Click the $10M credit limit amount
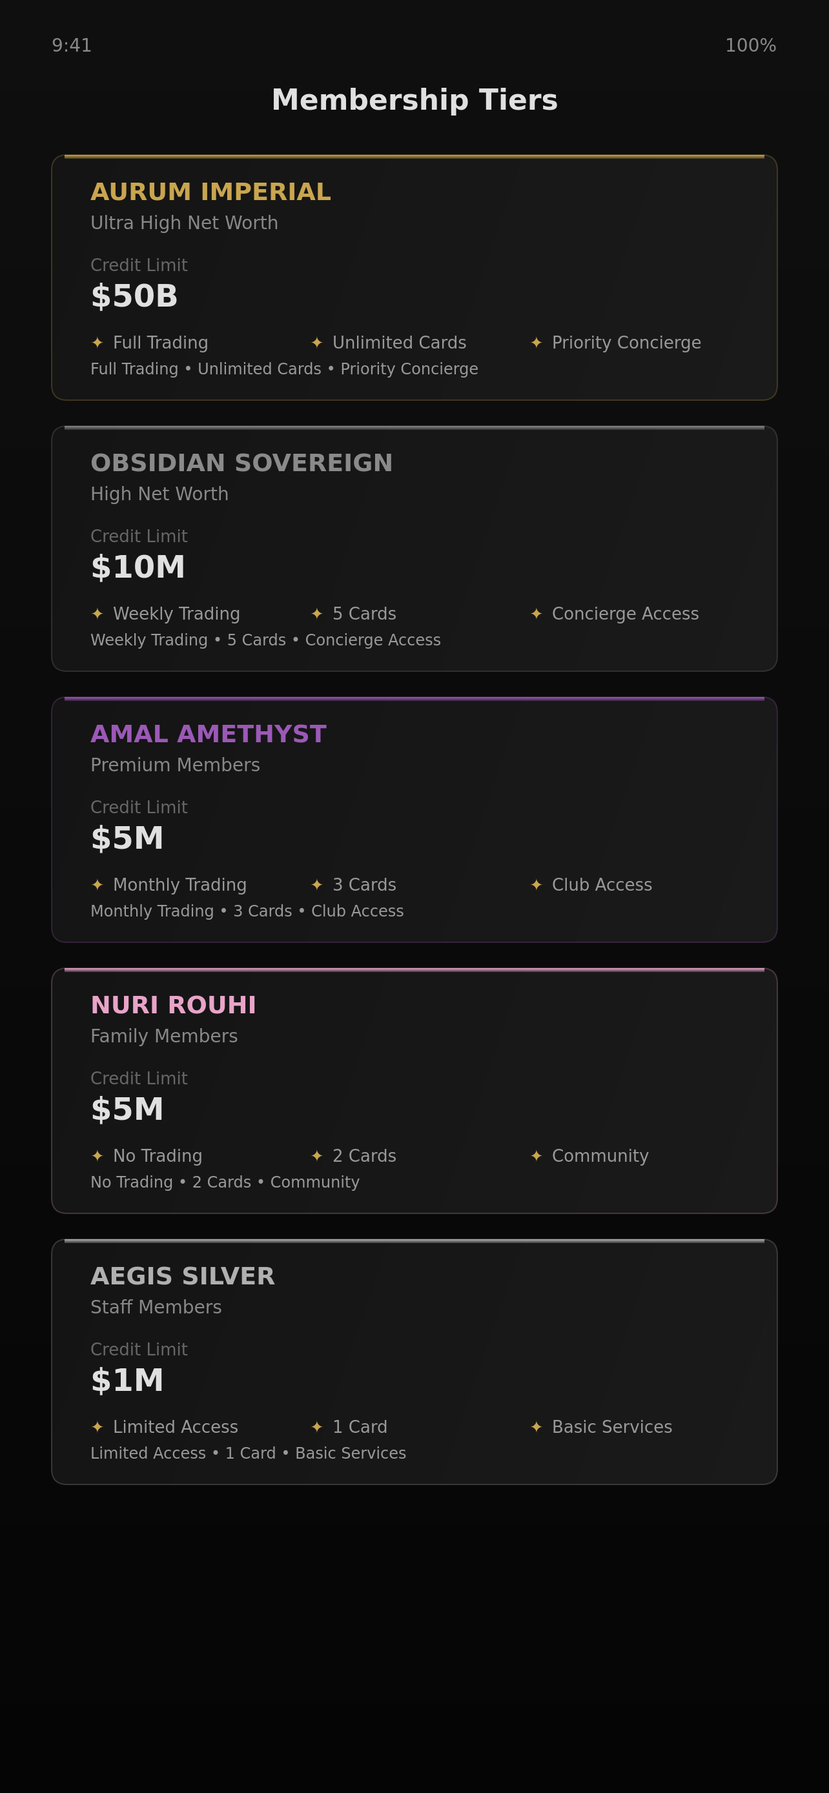Image resolution: width=829 pixels, height=1793 pixels. point(138,567)
